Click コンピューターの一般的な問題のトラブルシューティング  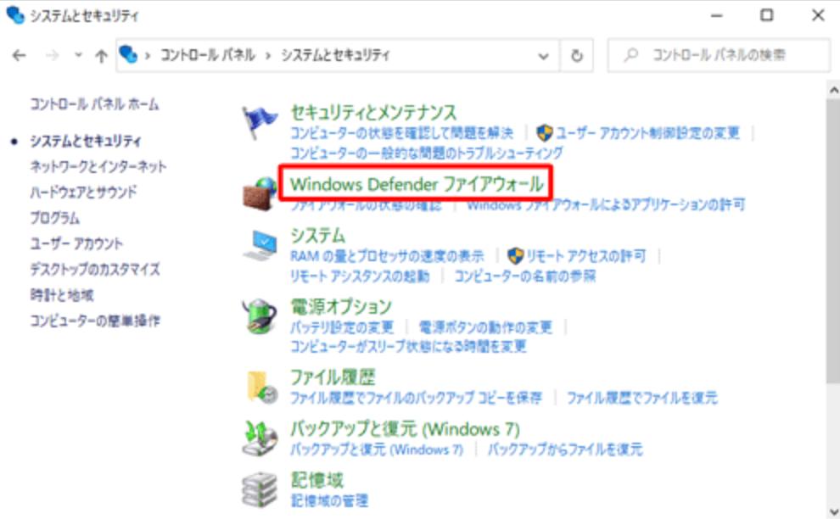[427, 153]
